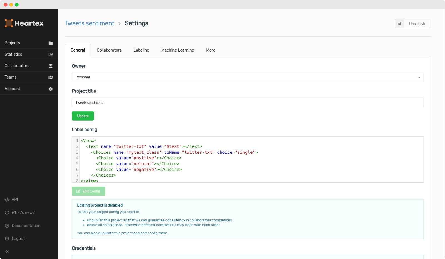Click inside the Label config code editor
Screen dimensions: 445x259
click(x=248, y=160)
